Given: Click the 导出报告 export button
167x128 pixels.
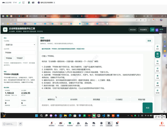Looking at the screenshot, I should pos(143,30).
